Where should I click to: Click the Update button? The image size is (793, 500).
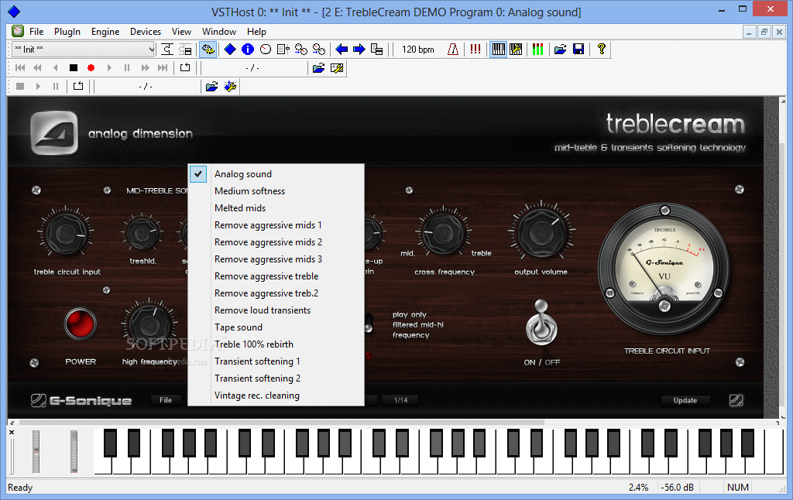(x=685, y=400)
